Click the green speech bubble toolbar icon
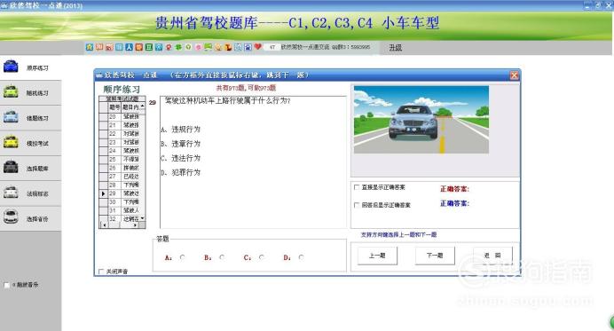 coord(208,47)
